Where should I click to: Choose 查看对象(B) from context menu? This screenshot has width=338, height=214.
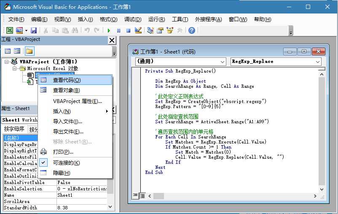pos(75,90)
